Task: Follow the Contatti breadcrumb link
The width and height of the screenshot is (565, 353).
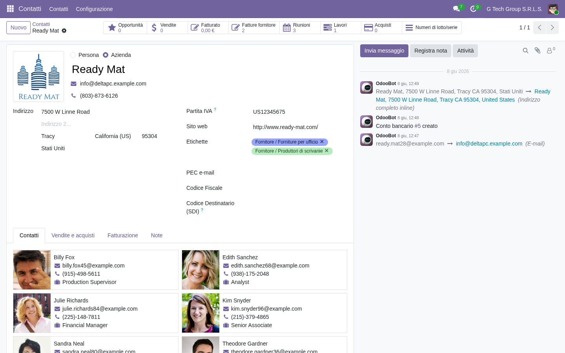Action: coord(41,24)
